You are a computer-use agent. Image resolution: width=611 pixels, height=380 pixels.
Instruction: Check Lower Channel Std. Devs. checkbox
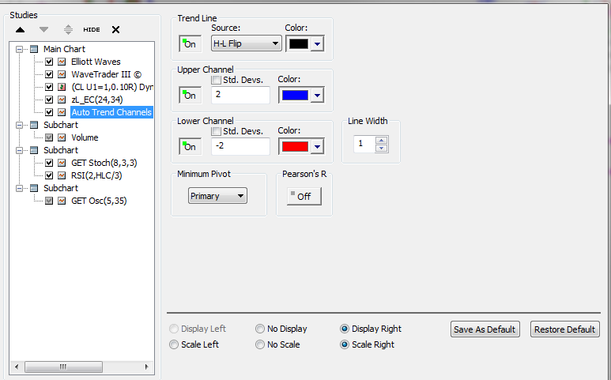[x=217, y=131]
